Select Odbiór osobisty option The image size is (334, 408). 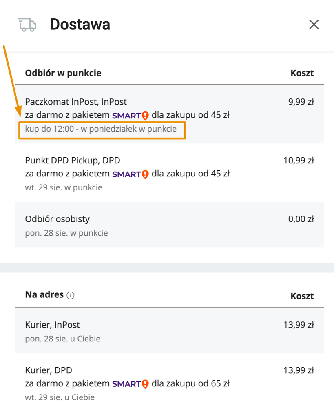coord(170,225)
